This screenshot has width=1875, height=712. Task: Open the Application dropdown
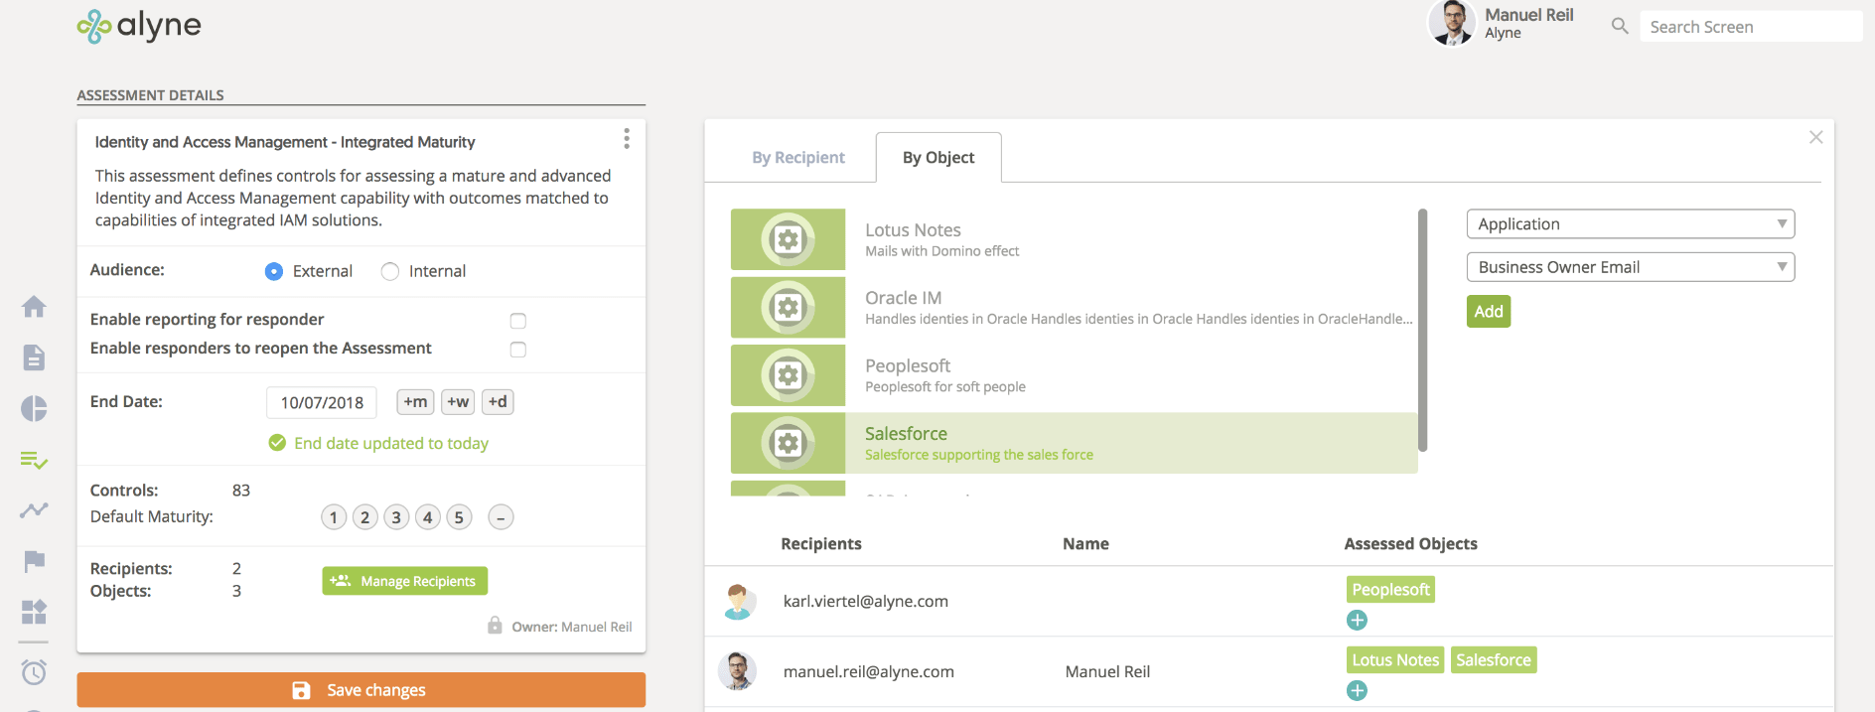pos(1631,224)
